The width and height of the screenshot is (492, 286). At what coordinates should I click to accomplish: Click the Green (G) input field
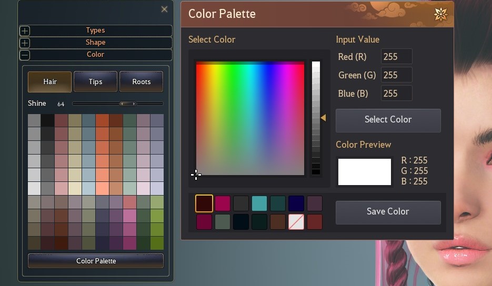click(396, 75)
